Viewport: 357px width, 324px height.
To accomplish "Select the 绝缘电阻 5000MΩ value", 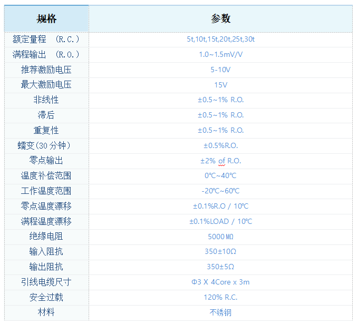I will pos(220,237).
